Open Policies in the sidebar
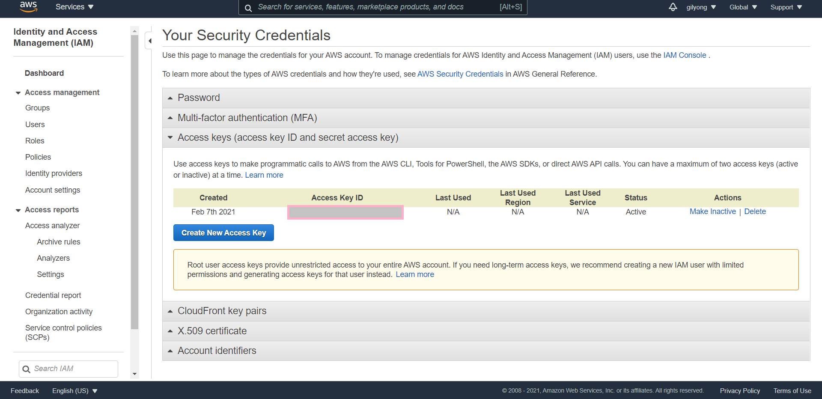This screenshot has width=822, height=399. click(38, 157)
